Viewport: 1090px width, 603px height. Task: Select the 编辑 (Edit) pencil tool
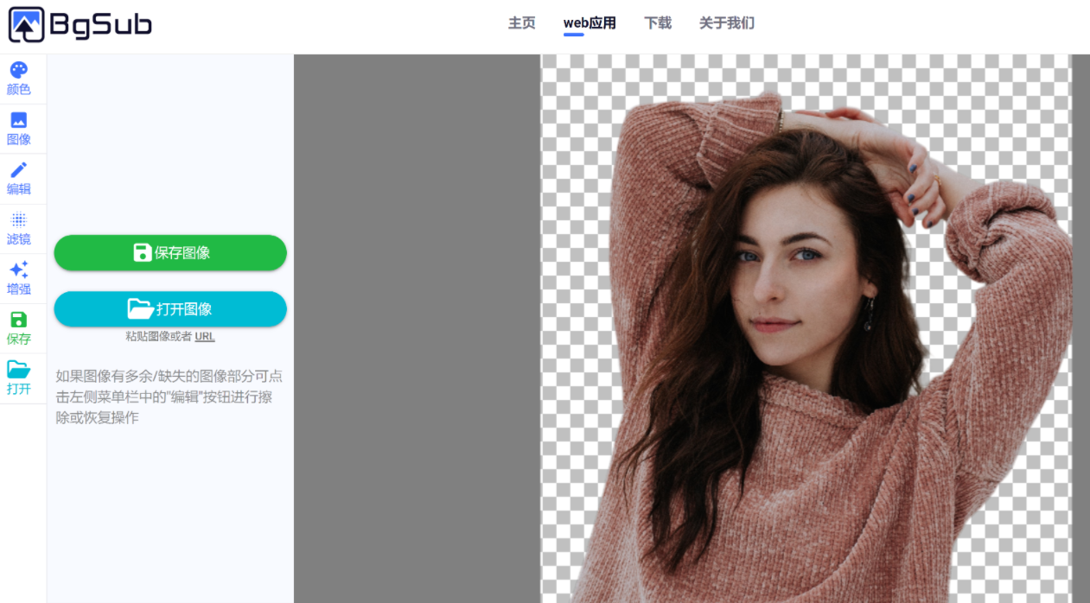click(x=18, y=179)
